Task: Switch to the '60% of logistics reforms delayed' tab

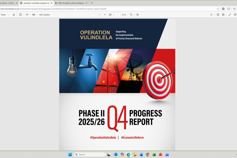Action: pyautogui.click(x=72, y=3)
